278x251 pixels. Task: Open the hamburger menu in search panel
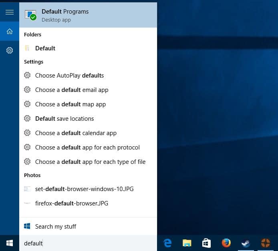[x=10, y=12]
